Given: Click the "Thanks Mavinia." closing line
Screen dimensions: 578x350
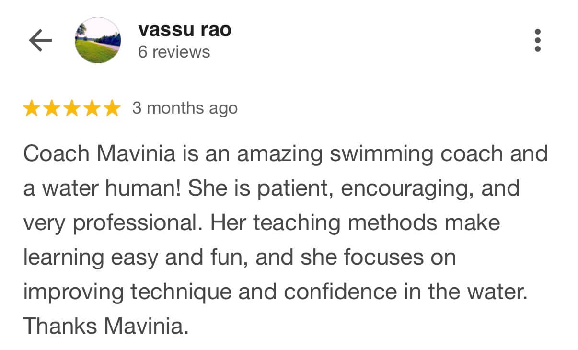Looking at the screenshot, I should pyautogui.click(x=104, y=327).
